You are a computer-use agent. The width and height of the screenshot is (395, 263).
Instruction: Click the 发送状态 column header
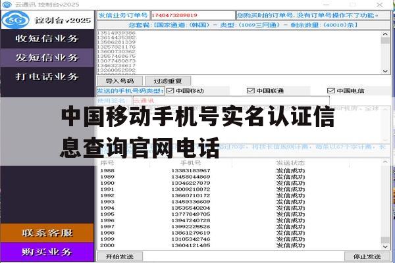tap(290, 163)
